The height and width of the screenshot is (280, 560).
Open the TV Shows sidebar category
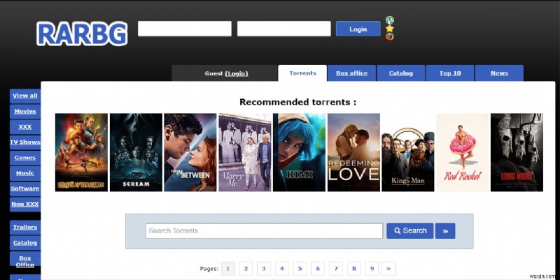[25, 142]
